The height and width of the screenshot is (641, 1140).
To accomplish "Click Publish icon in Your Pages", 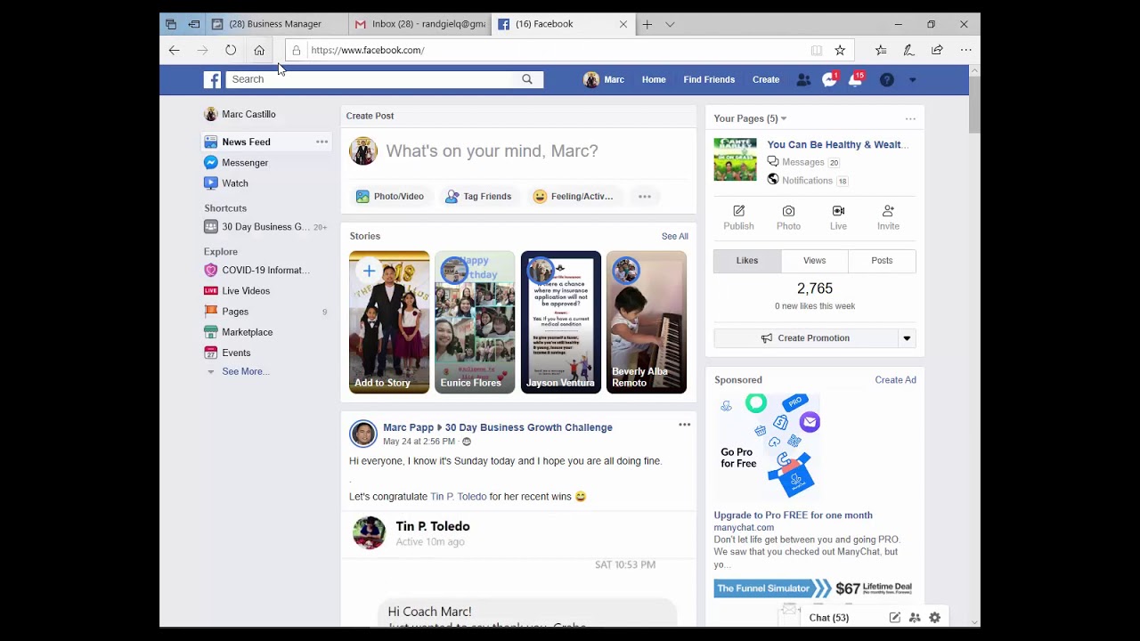I will [x=738, y=217].
